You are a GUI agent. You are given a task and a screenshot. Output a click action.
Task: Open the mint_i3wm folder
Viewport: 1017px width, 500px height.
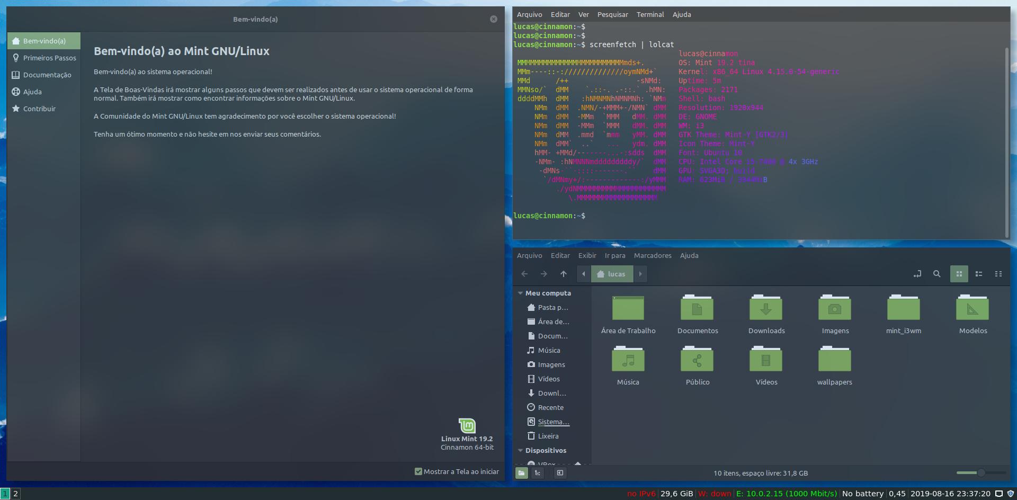[904, 315]
